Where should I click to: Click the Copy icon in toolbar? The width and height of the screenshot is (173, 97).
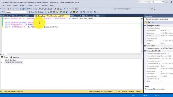coord(58,9)
